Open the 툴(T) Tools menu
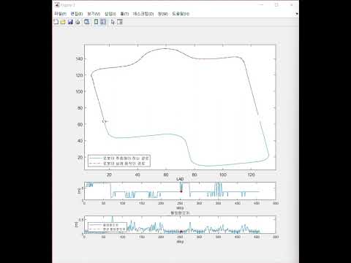Image resolution: width=351 pixels, height=263 pixels. (124, 14)
